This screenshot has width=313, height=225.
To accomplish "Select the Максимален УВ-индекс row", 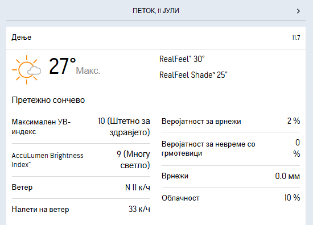I will coord(81,127).
